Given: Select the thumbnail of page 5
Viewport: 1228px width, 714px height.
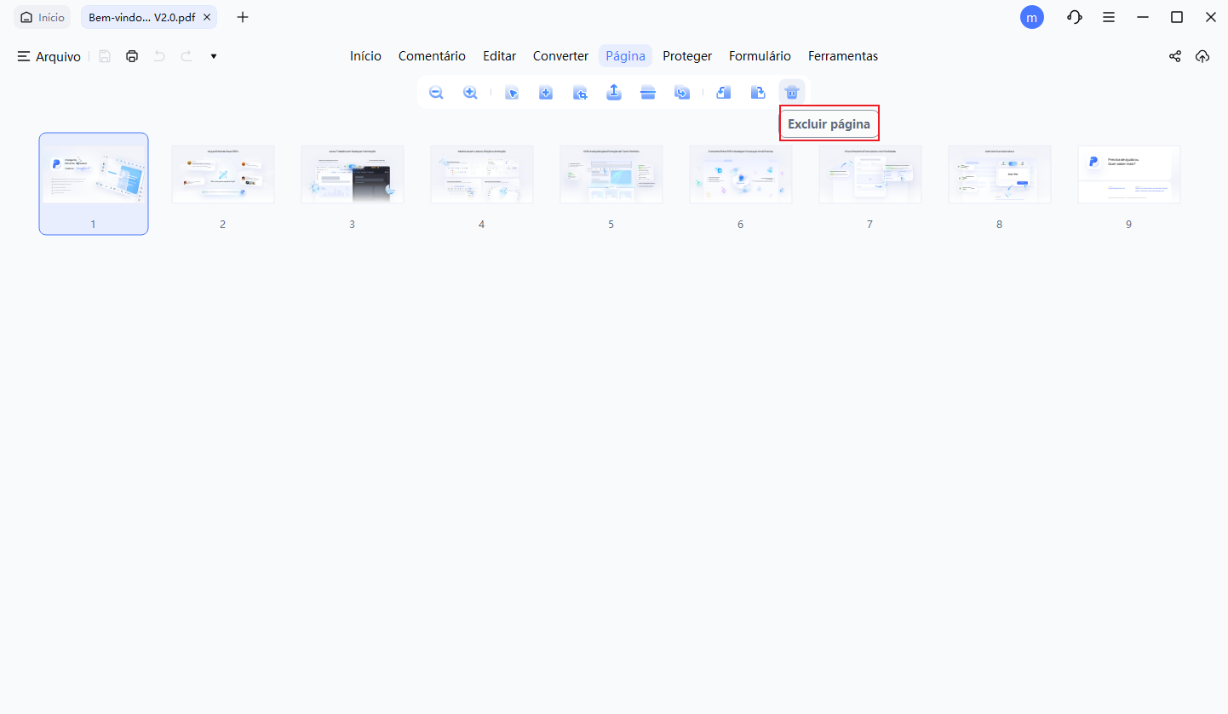Looking at the screenshot, I should coord(611,174).
